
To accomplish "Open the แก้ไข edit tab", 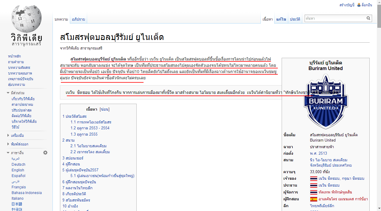I will [281, 19].
